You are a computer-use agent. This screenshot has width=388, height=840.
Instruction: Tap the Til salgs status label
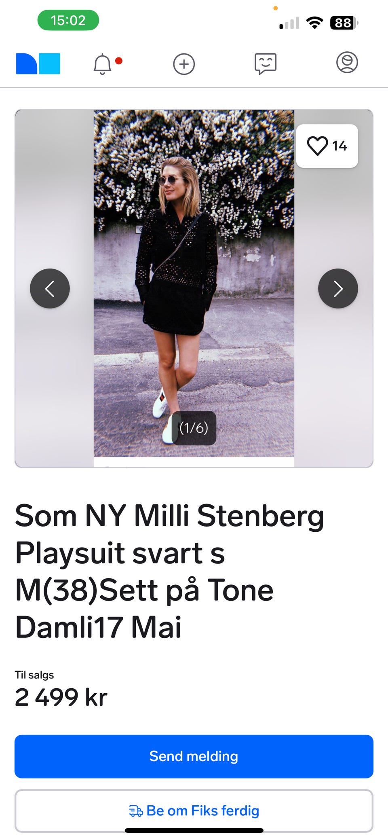(34, 675)
